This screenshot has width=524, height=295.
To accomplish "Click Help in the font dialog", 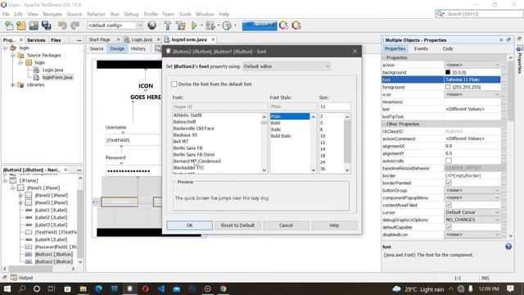I will pos(334,225).
